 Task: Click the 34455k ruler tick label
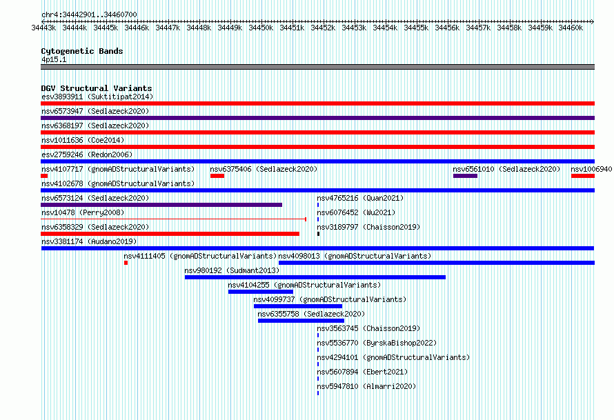[416, 28]
